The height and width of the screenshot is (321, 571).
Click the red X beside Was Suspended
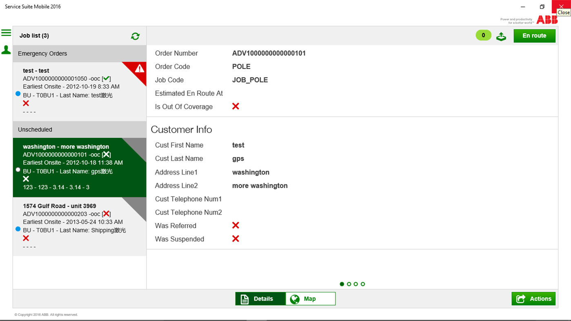(236, 239)
